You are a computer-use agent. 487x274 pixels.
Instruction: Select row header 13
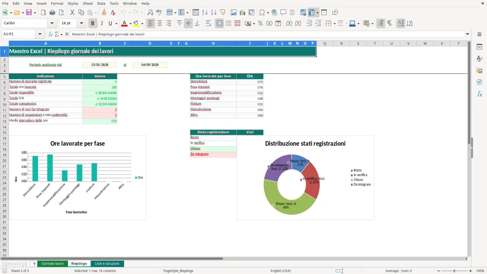4,121
